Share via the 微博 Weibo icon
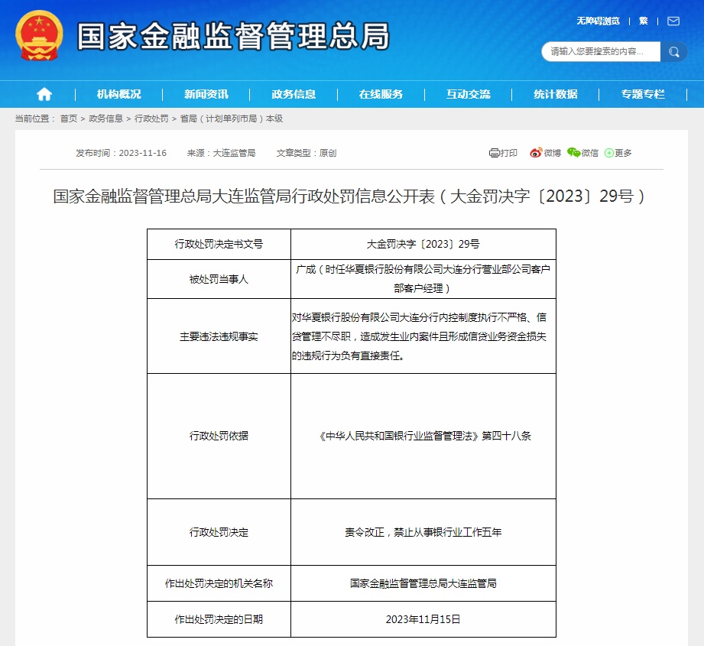The height and width of the screenshot is (646, 704). (x=536, y=153)
